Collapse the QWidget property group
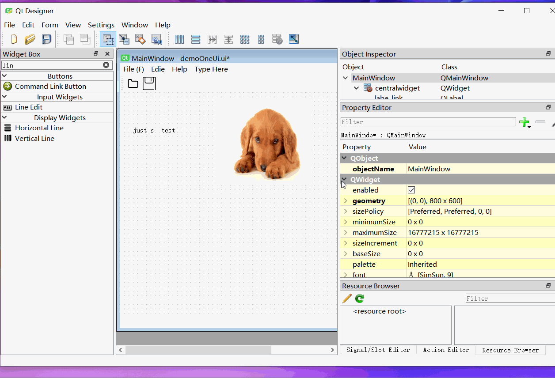This screenshot has height=378, width=555. point(344,179)
